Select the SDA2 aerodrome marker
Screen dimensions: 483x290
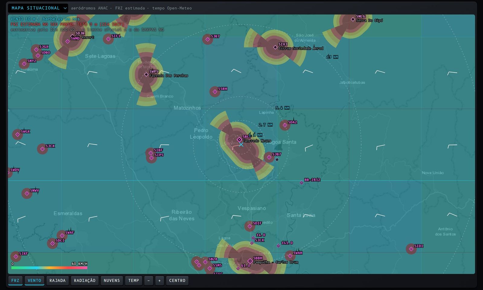point(285,125)
